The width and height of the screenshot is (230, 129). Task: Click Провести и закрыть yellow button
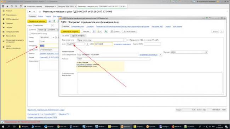[x=37, y=21]
